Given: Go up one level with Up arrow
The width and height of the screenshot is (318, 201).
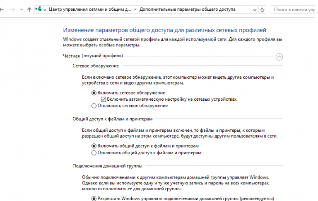Looking at the screenshot, I should click(x=29, y=9).
